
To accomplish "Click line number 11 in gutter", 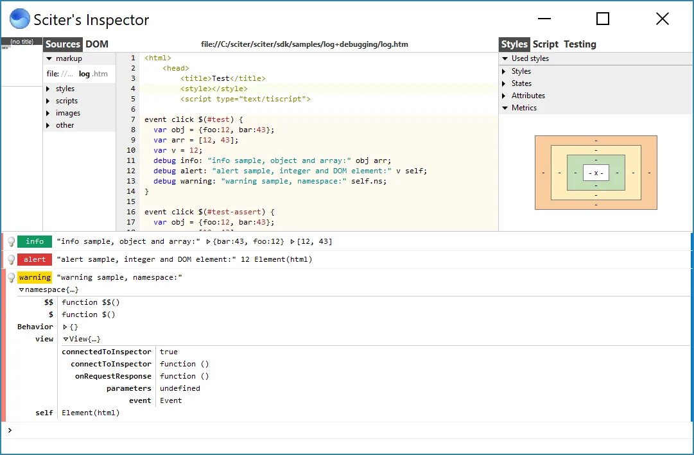I will (x=131, y=160).
